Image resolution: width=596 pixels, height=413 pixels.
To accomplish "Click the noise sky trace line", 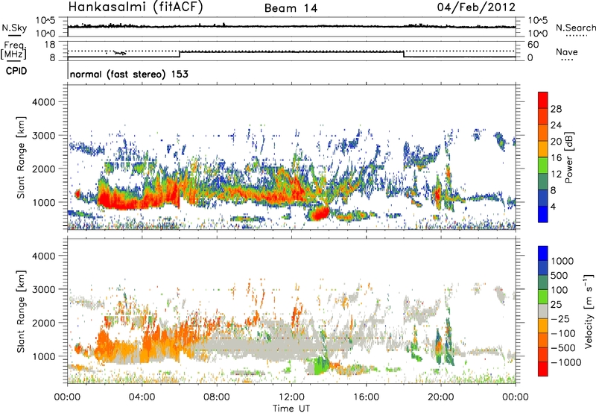I will point(291,26).
